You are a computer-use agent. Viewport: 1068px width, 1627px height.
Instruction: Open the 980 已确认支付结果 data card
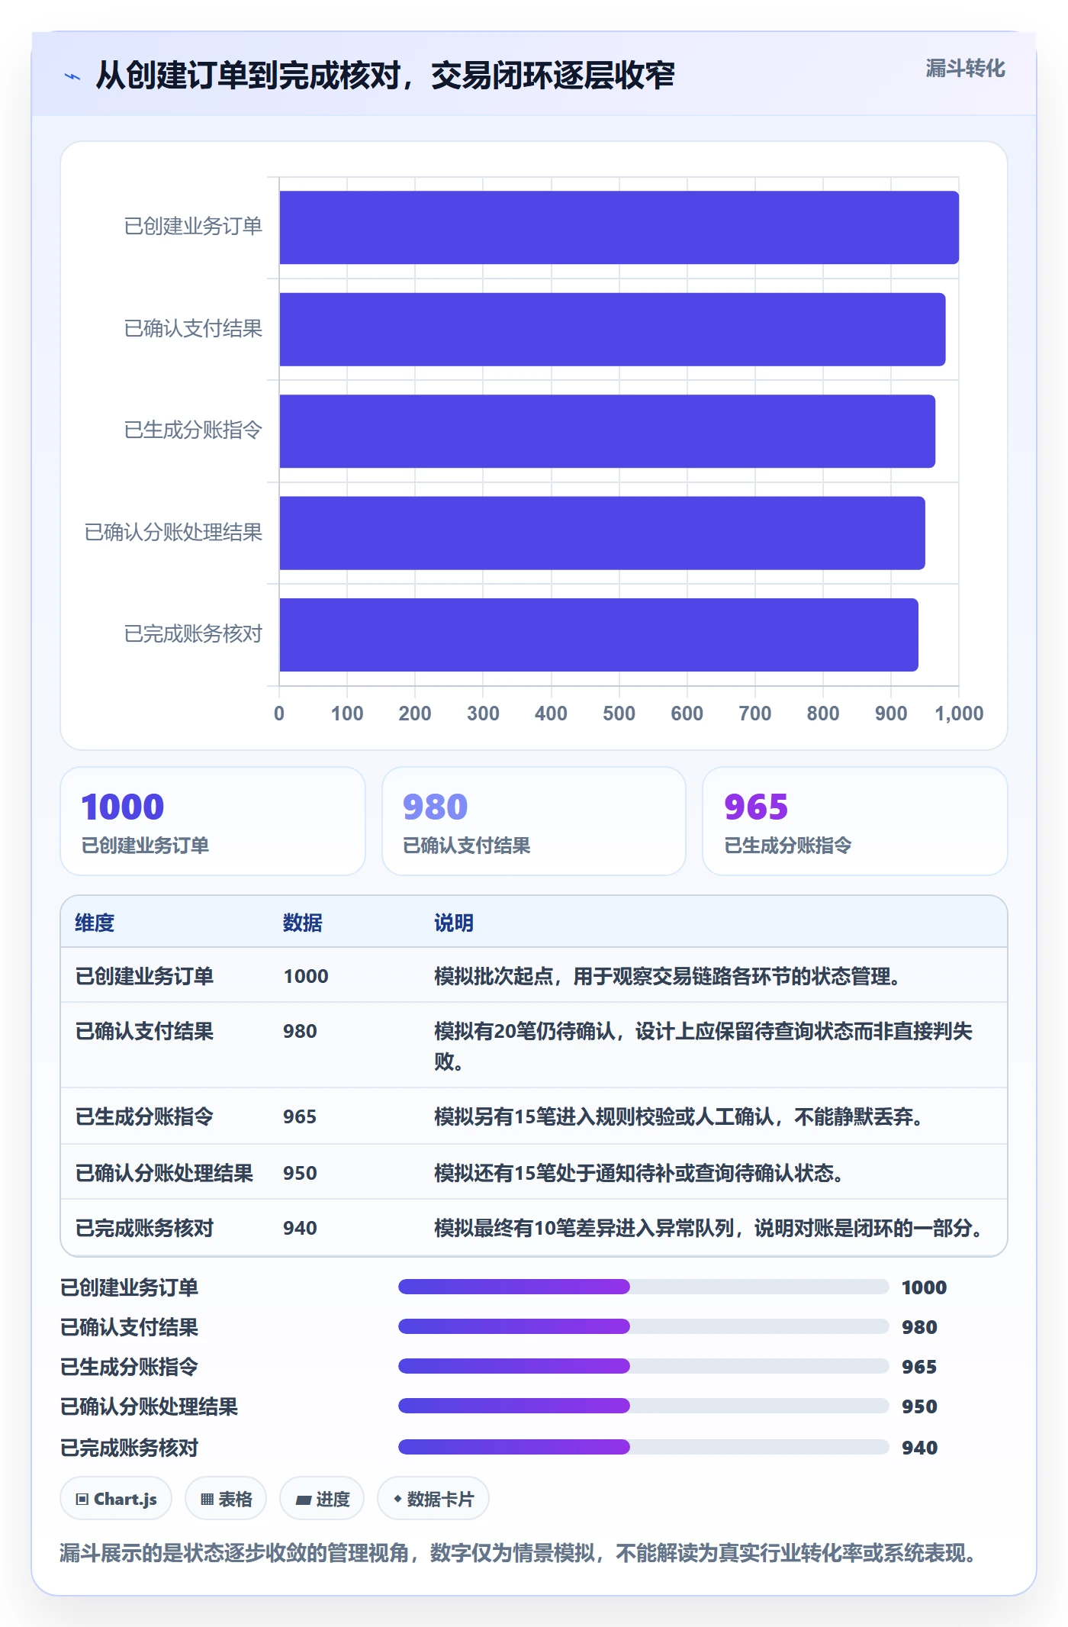coord(534,821)
